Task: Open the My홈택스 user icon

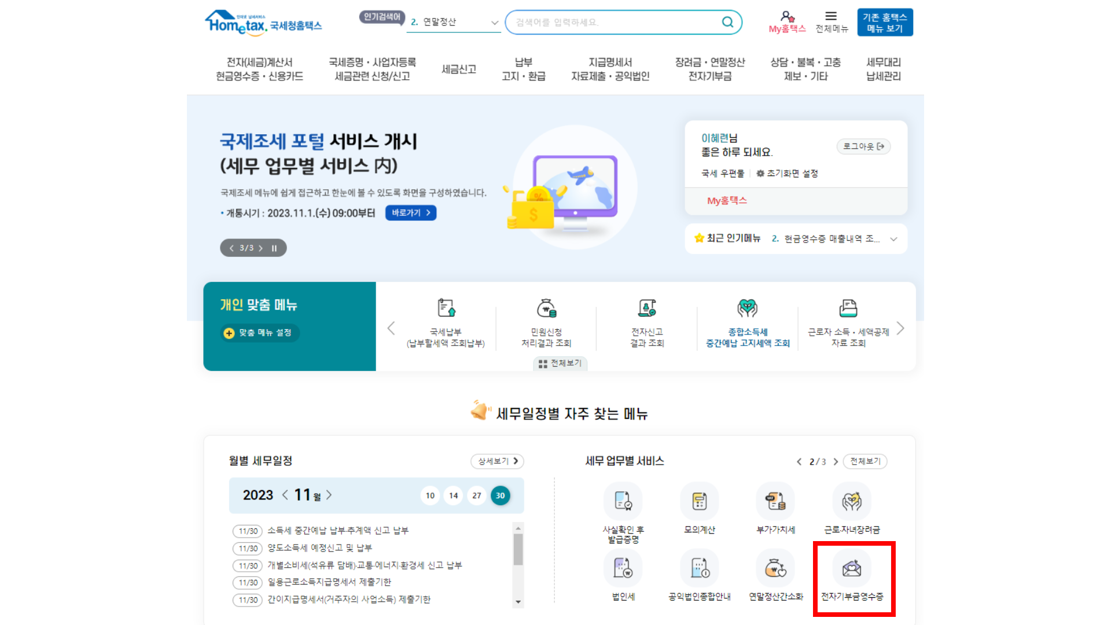Action: pyautogui.click(x=787, y=17)
